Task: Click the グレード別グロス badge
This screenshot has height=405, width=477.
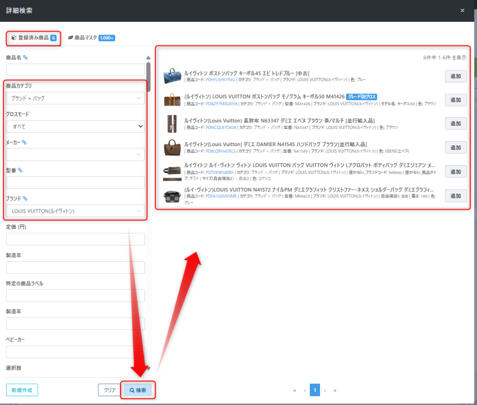Action: tap(361, 97)
